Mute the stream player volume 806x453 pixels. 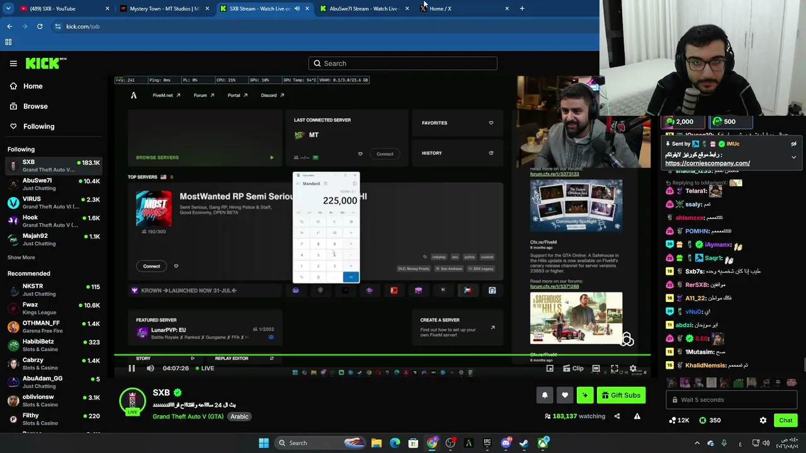tap(150, 368)
